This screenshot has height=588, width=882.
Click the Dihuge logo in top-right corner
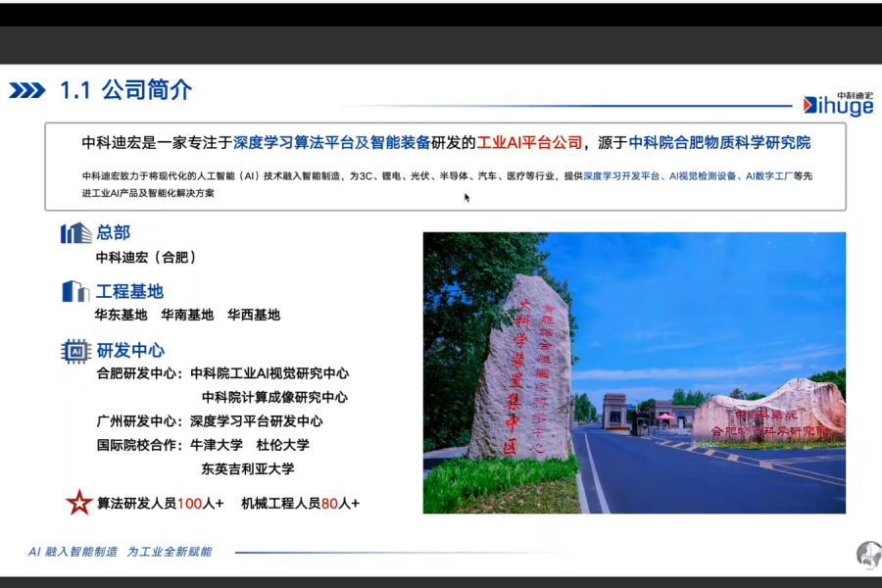pos(837,103)
